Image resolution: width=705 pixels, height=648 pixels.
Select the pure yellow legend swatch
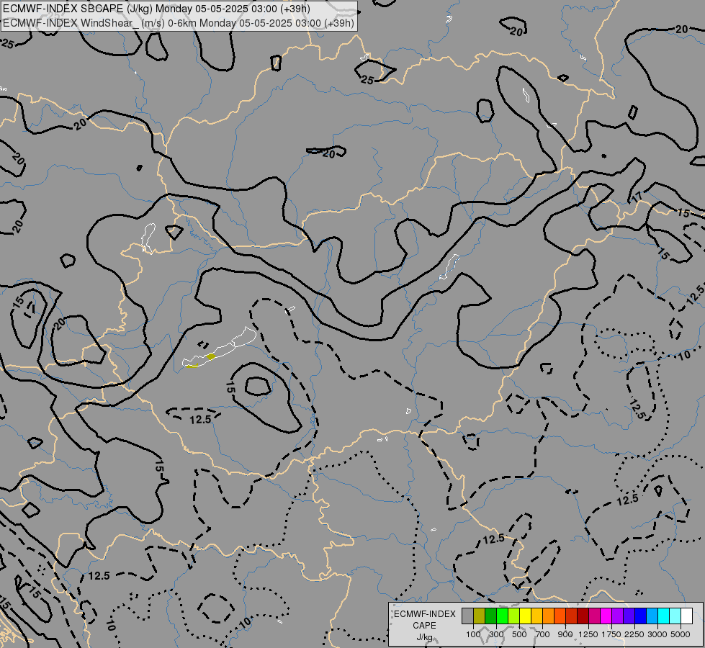click(525, 616)
